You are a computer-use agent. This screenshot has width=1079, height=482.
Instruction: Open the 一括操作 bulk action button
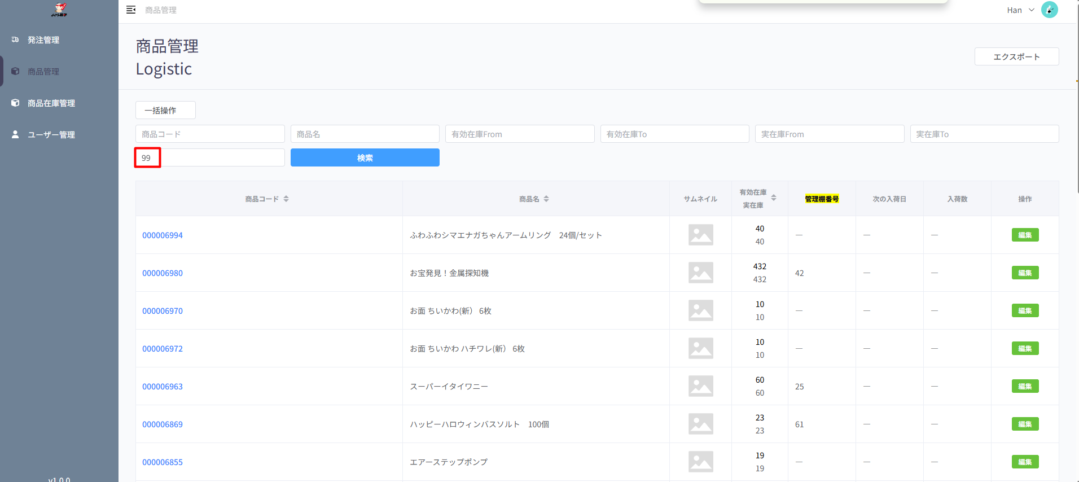pyautogui.click(x=165, y=110)
